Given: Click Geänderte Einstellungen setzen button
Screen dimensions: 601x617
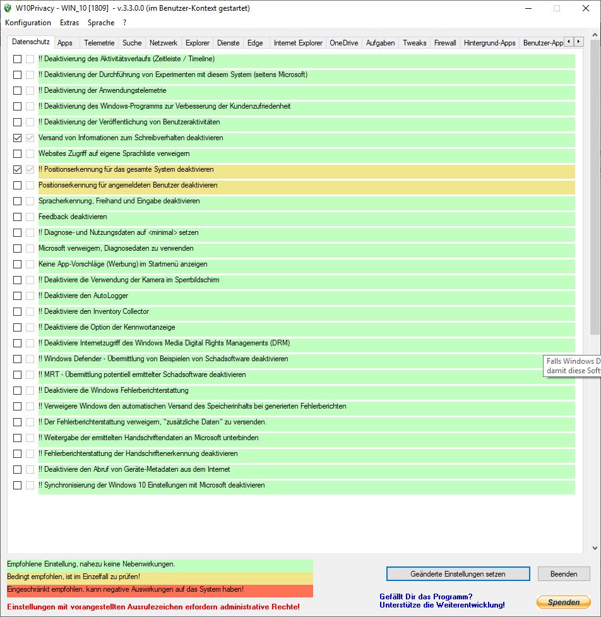Looking at the screenshot, I should pyautogui.click(x=458, y=573).
